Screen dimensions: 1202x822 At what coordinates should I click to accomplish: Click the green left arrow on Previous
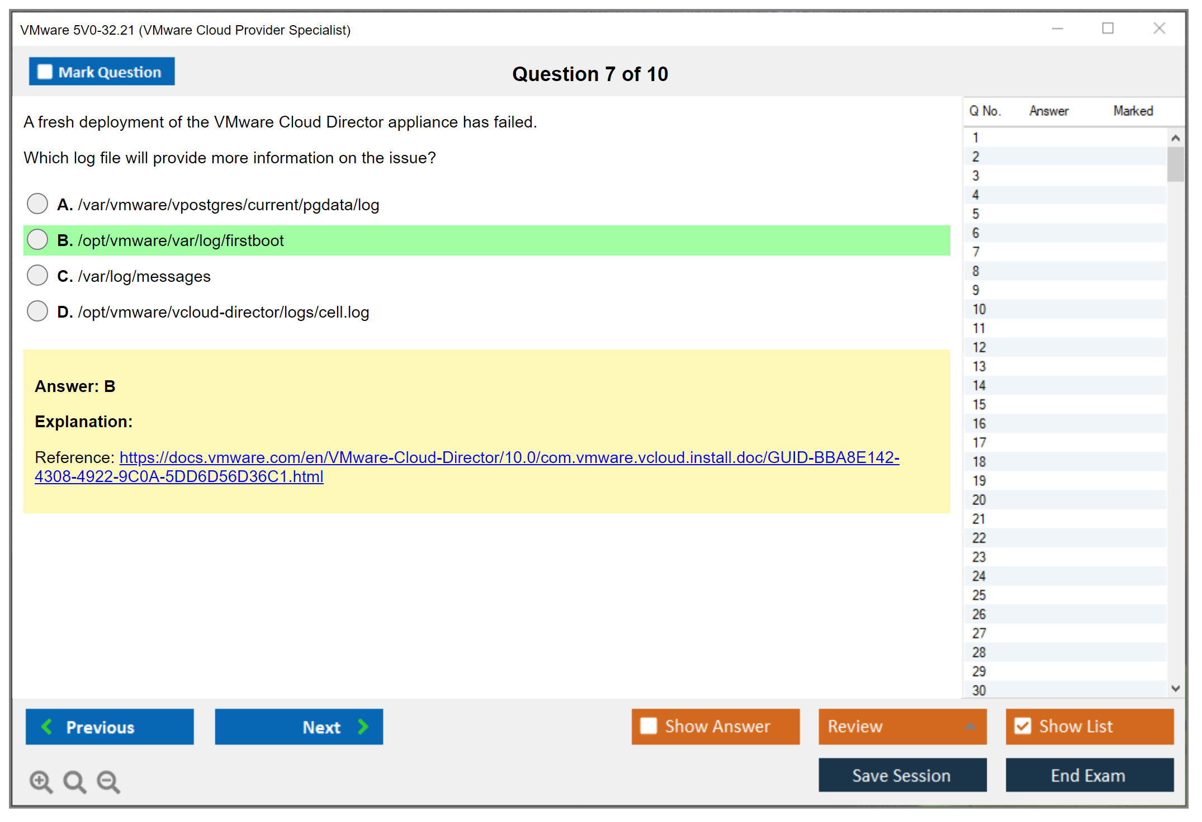click(47, 726)
